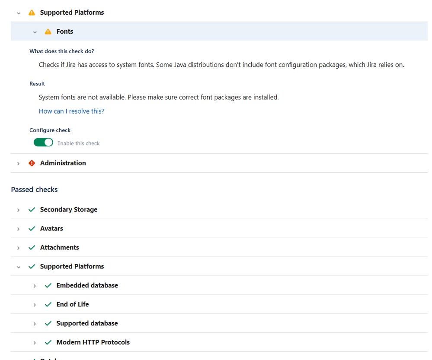
Task: Expand the Administration check
Action: (19, 163)
